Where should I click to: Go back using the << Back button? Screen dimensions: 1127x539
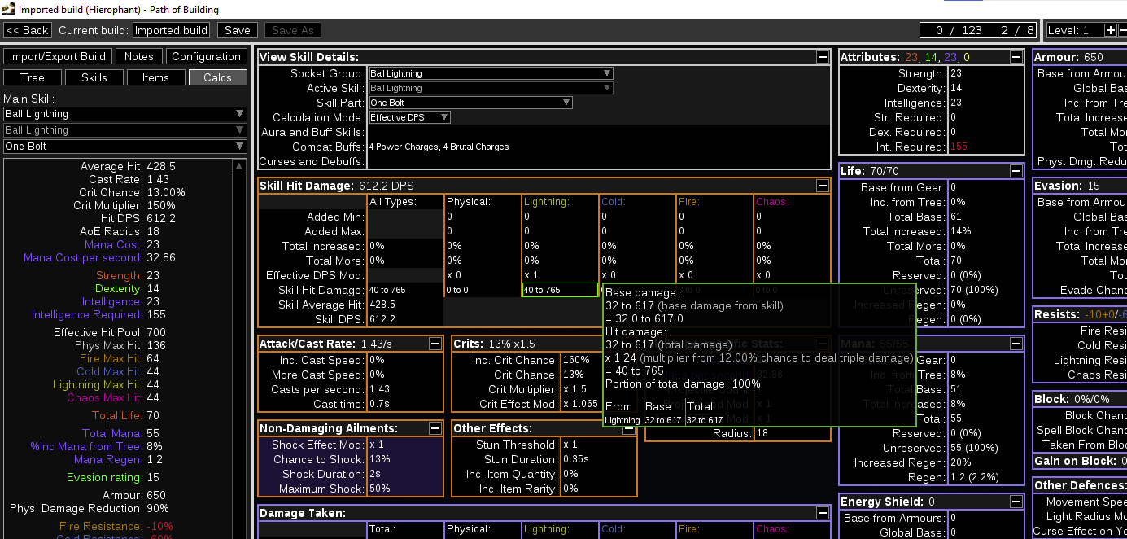coord(28,30)
